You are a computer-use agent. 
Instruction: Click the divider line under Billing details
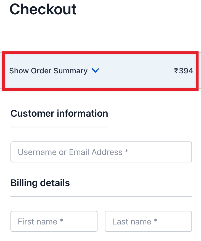tap(101, 196)
